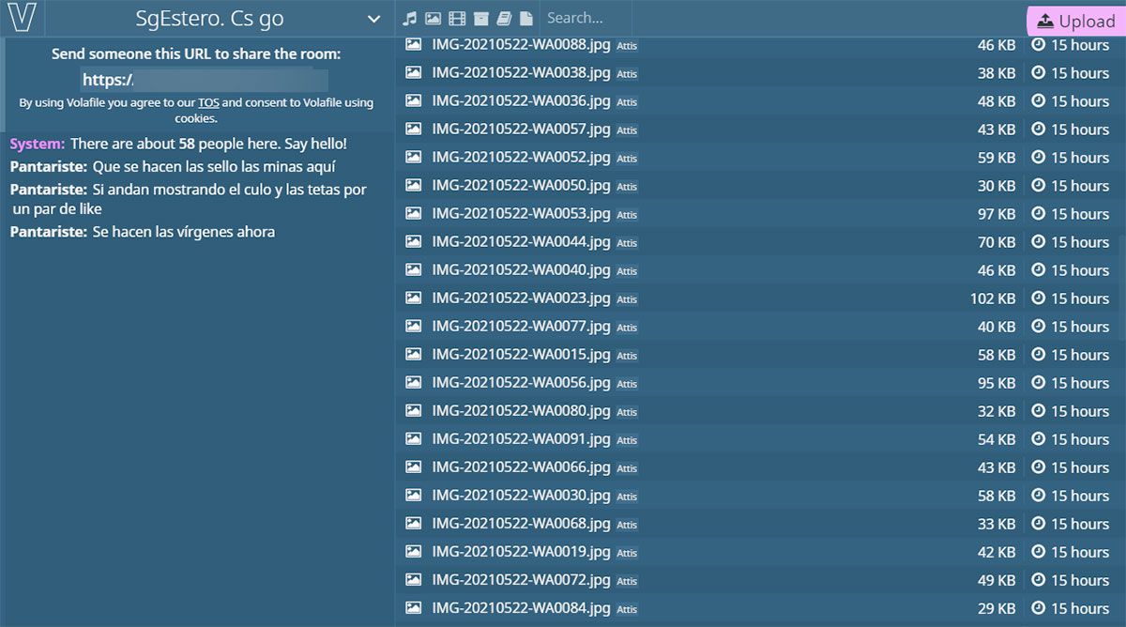1126x627 pixels.
Task: Filter files by image type
Action: (433, 19)
